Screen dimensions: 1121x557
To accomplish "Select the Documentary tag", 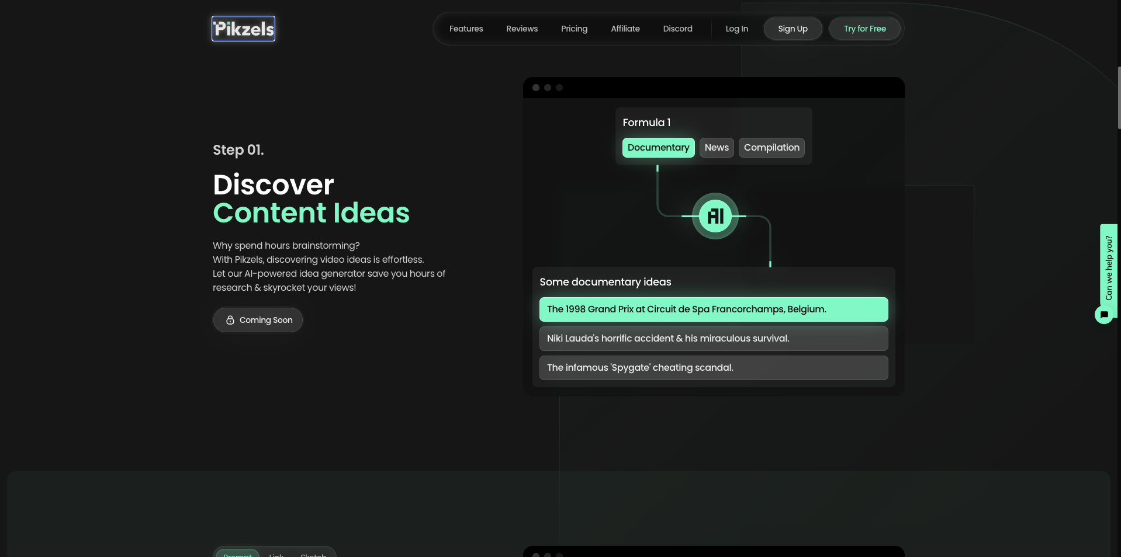I will (x=658, y=148).
